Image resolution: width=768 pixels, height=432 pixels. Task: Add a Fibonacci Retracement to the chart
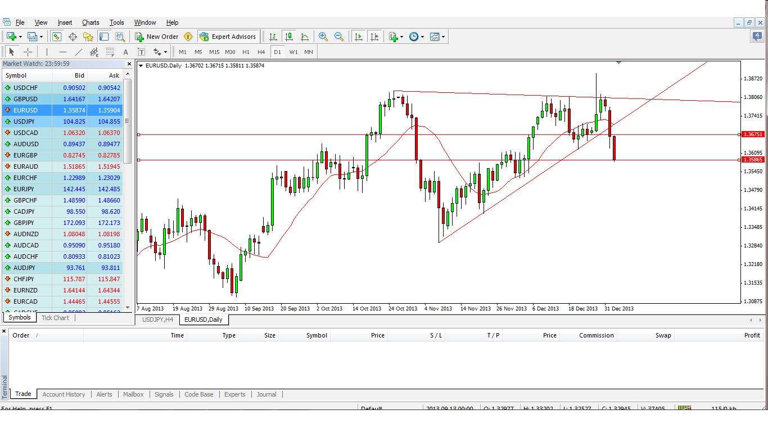(110, 52)
